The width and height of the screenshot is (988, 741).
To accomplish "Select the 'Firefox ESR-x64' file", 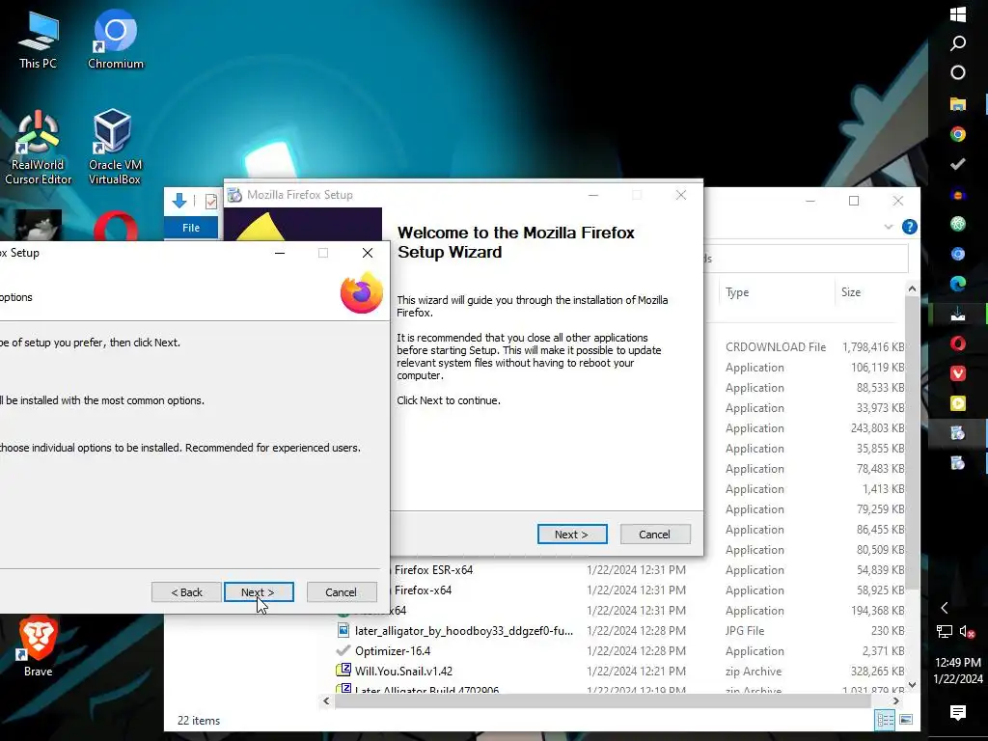I will pos(433,569).
